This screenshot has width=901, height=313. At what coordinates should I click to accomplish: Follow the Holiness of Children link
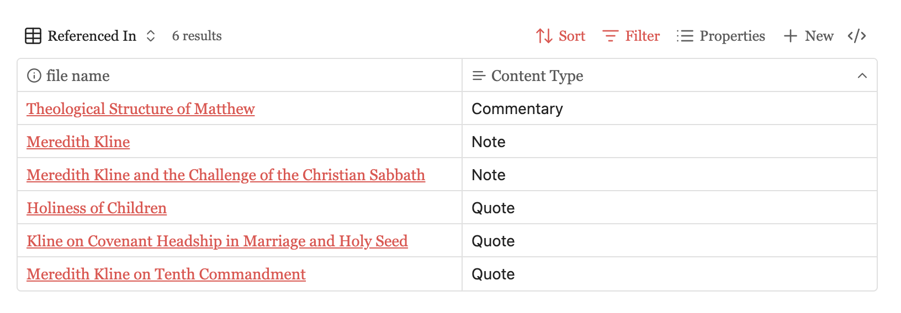(97, 208)
